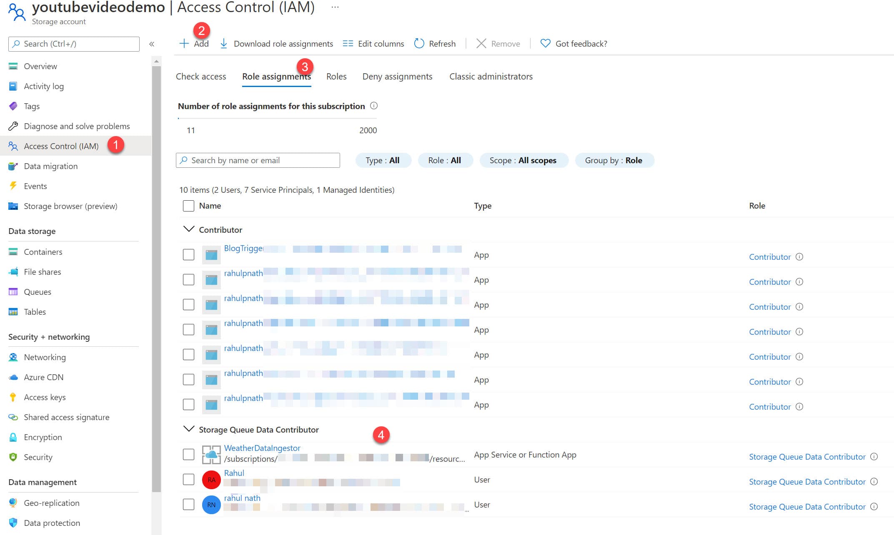The height and width of the screenshot is (535, 894).
Task: Switch to the Roles tab
Action: click(x=336, y=76)
